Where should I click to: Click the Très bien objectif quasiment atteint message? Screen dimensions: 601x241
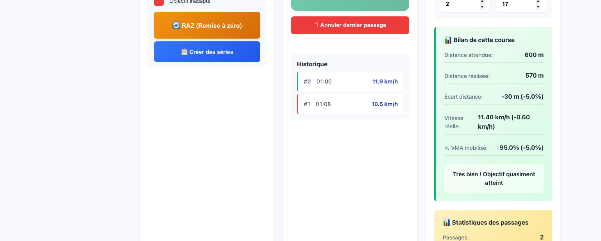[x=494, y=178]
